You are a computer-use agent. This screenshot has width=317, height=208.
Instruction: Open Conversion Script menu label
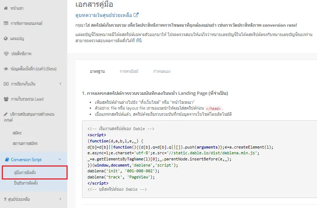click(26, 159)
